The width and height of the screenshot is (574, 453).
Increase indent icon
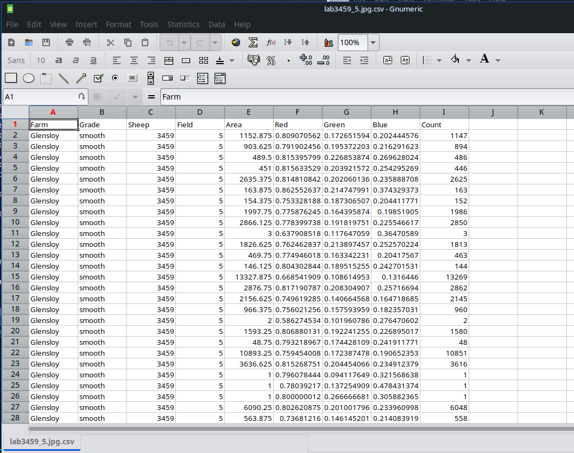tap(364, 60)
